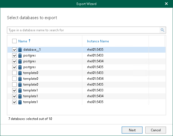Click template1 database icon for rhel01:5435
173x136 pixels.
click(20, 102)
